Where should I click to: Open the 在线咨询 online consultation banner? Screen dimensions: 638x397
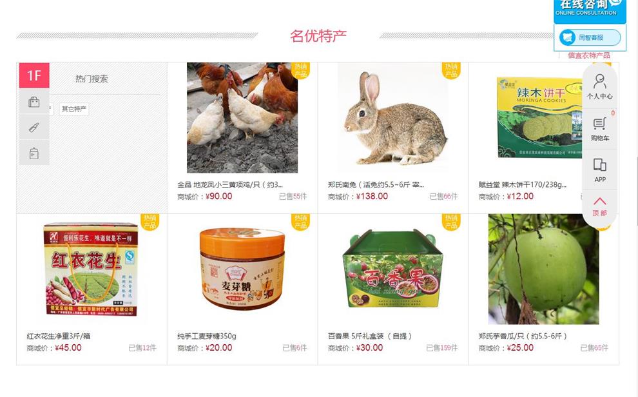click(x=590, y=10)
